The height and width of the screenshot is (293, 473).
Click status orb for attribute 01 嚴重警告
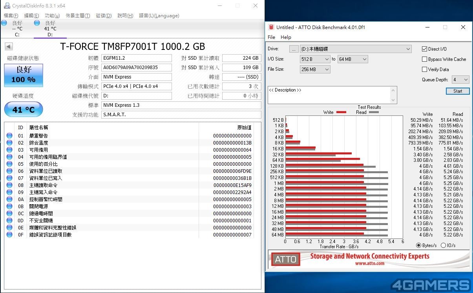[9, 136]
